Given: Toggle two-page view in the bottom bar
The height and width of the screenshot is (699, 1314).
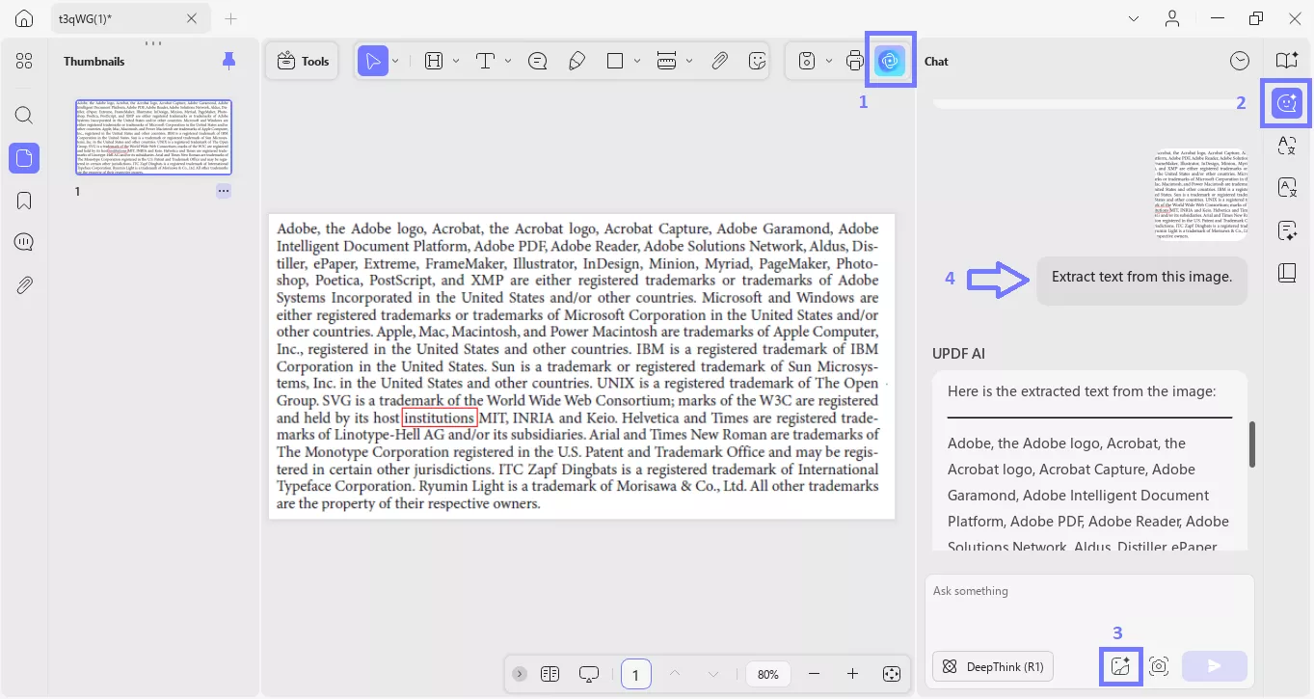Looking at the screenshot, I should [550, 674].
